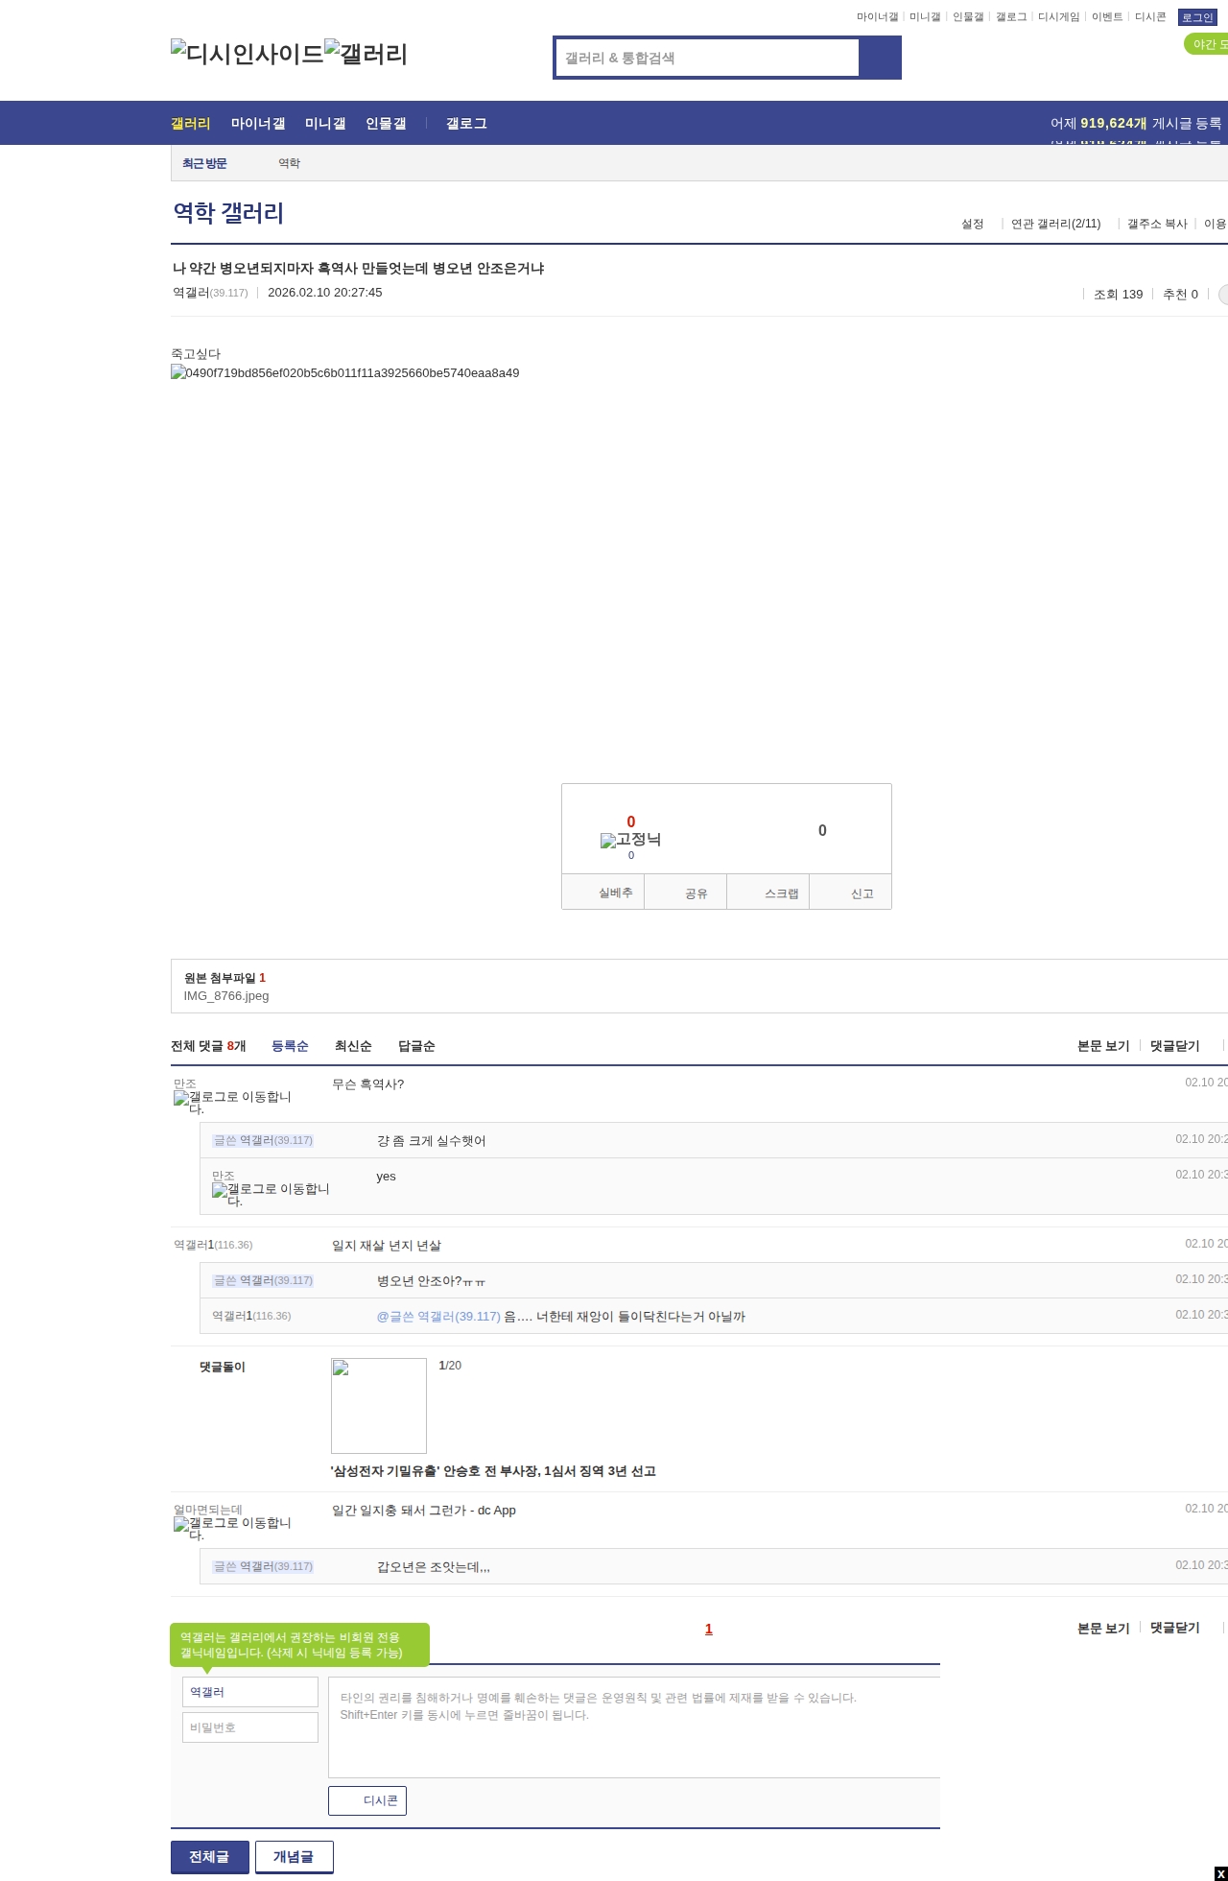Click 본문 보기 next to the comment sort options
This screenshot has height=1881, width=1228.
tap(1103, 1046)
